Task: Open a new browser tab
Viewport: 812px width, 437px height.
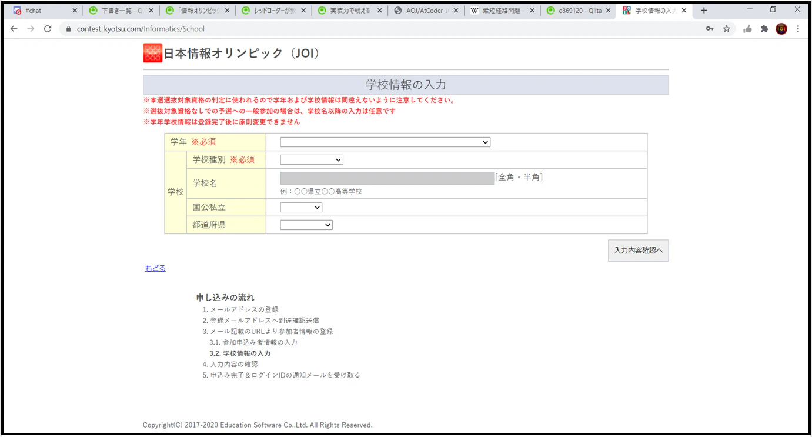Action: [x=704, y=11]
